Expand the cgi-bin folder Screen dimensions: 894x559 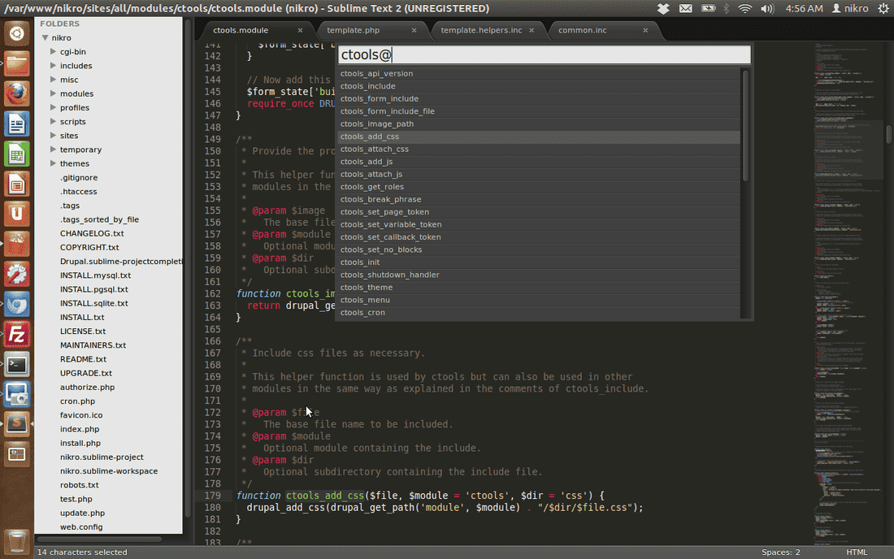click(x=53, y=51)
